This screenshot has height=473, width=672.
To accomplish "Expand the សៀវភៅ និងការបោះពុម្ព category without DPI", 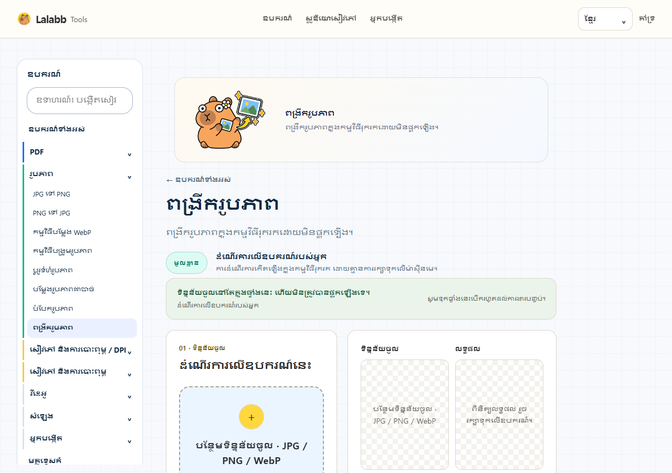I will coord(80,372).
